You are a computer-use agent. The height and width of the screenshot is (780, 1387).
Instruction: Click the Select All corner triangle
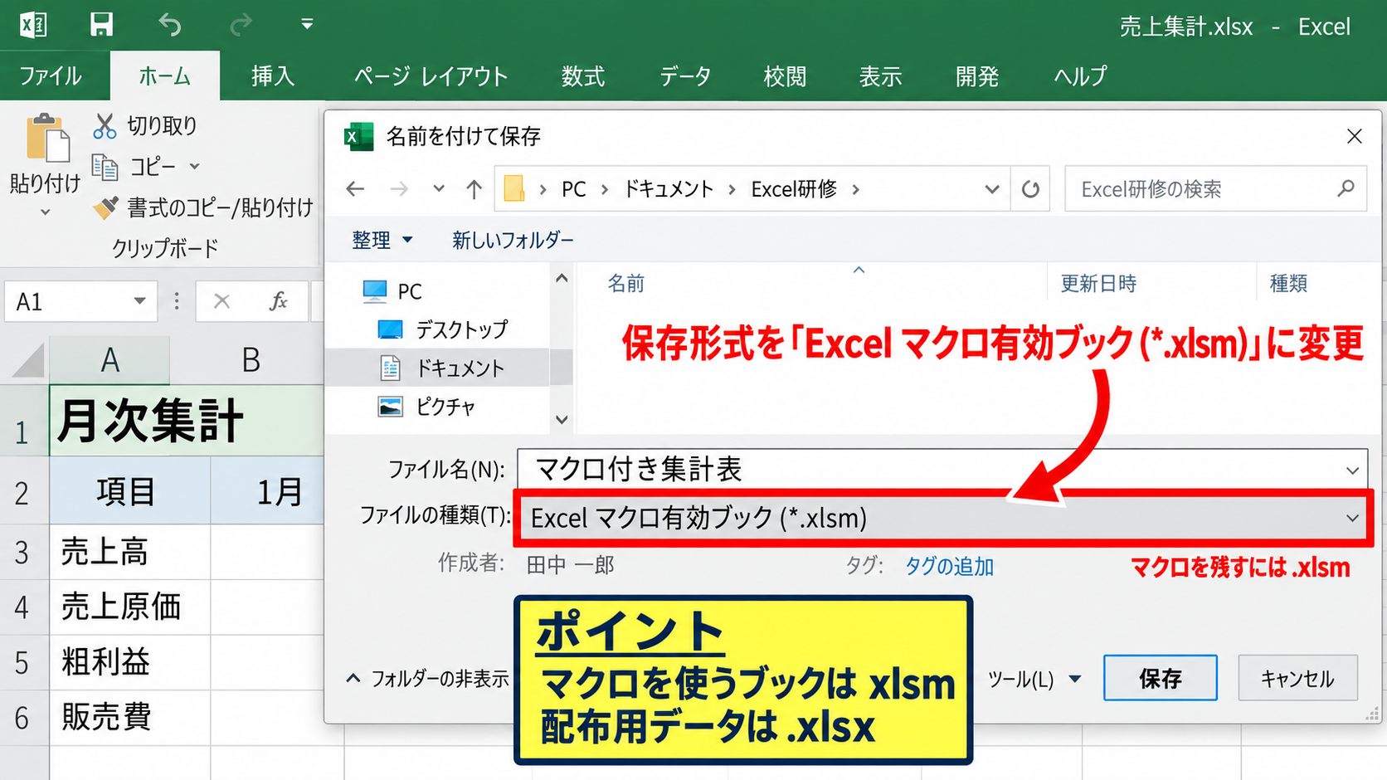(27, 361)
